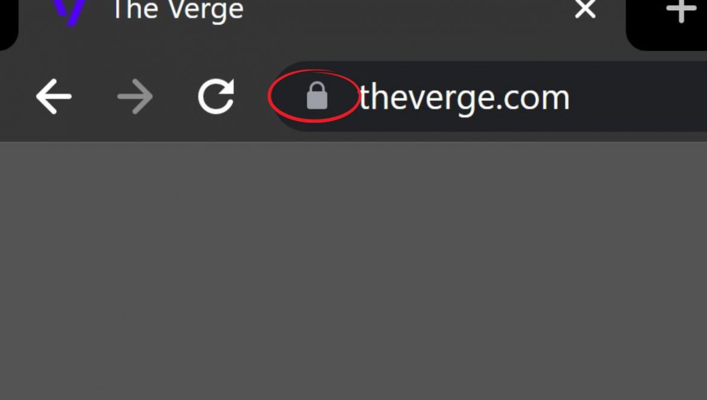Click the blank gray page content area
Screen dimensions: 707x400
tap(353, 271)
